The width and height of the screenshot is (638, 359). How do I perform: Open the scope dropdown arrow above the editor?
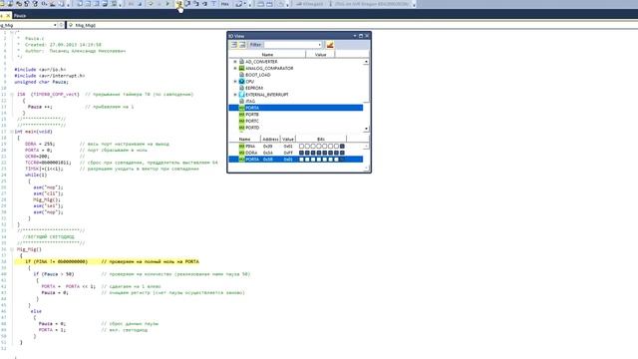55,25
